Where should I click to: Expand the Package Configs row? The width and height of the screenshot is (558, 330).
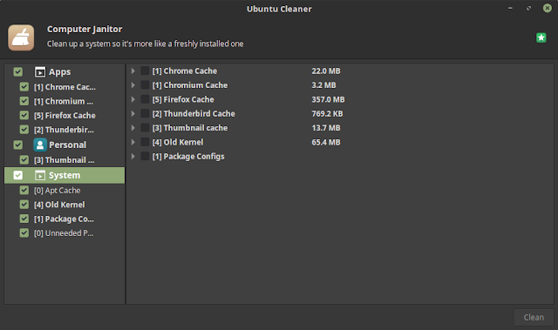(133, 157)
